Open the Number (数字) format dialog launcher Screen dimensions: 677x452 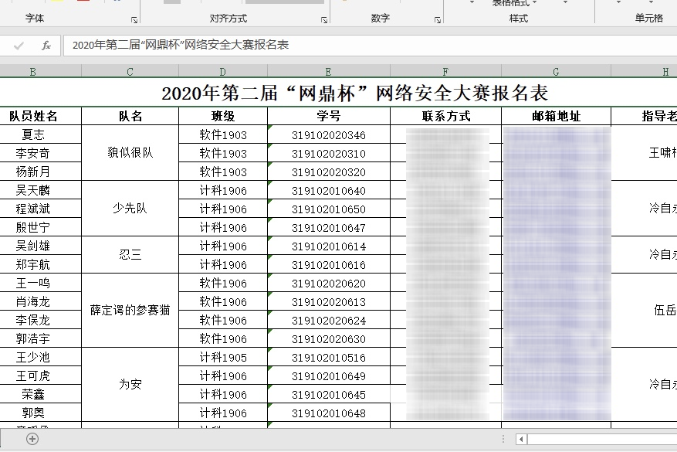(x=436, y=18)
